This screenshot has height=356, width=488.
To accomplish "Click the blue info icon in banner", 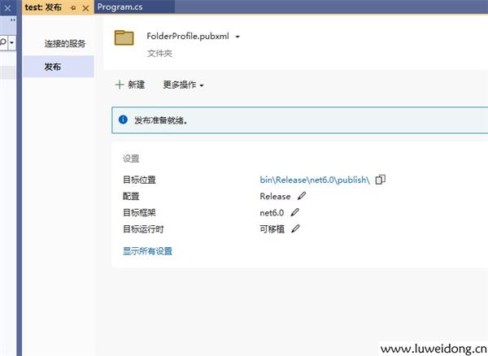I will point(123,119).
